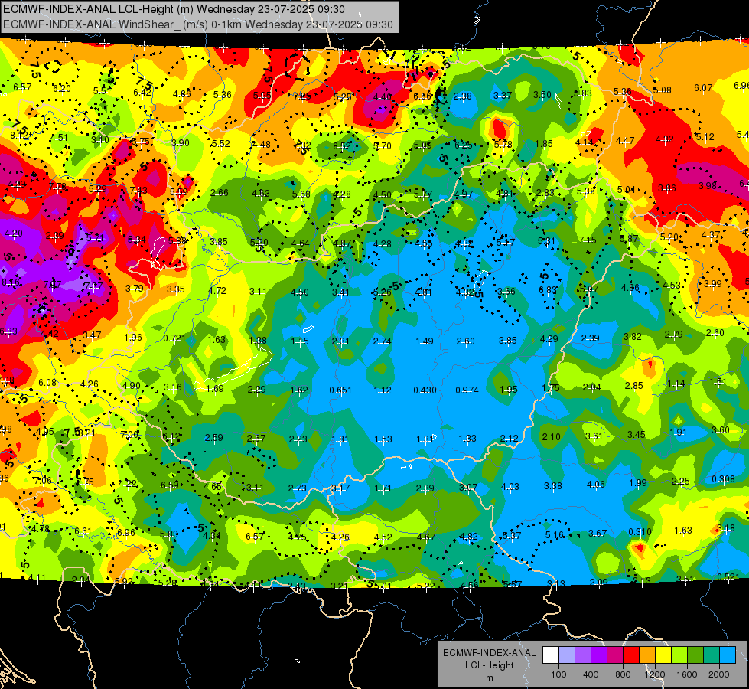Click the wind shear value 0.974
This screenshot has height=689, width=749.
coord(467,390)
